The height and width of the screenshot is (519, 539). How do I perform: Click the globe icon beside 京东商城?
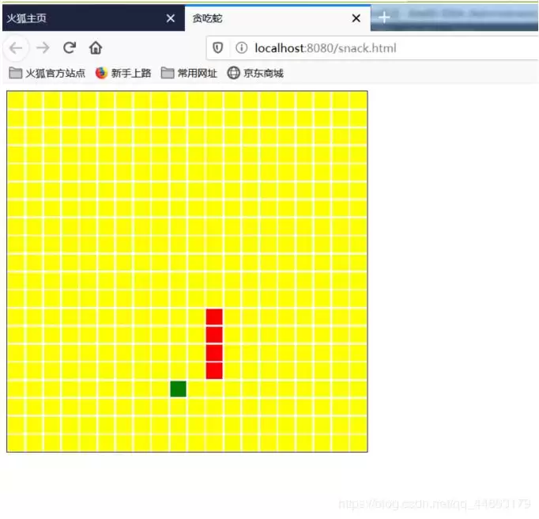[233, 73]
